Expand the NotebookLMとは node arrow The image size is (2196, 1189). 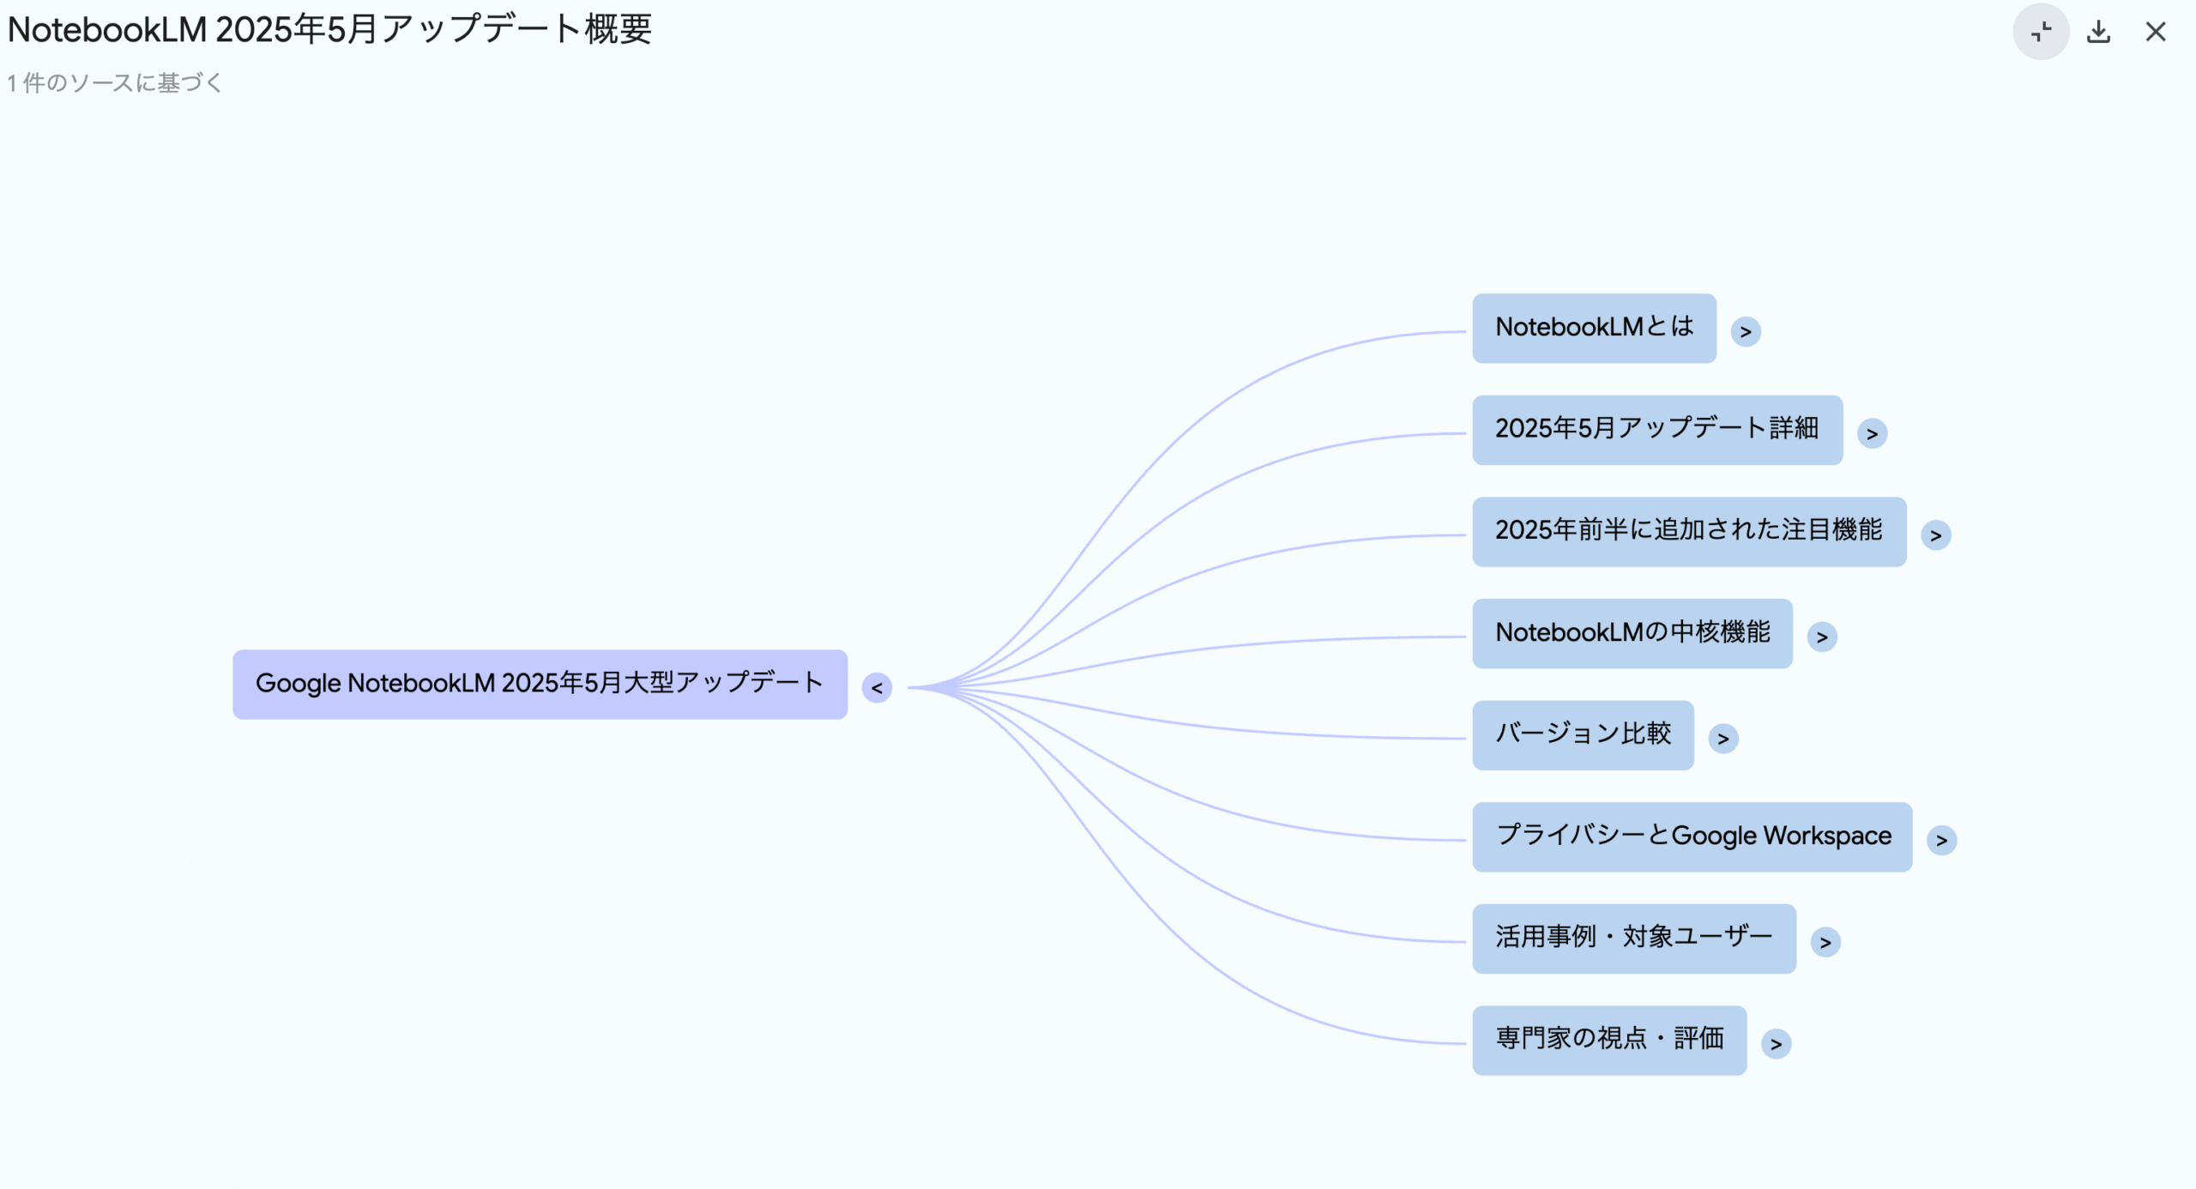pyautogui.click(x=1745, y=331)
